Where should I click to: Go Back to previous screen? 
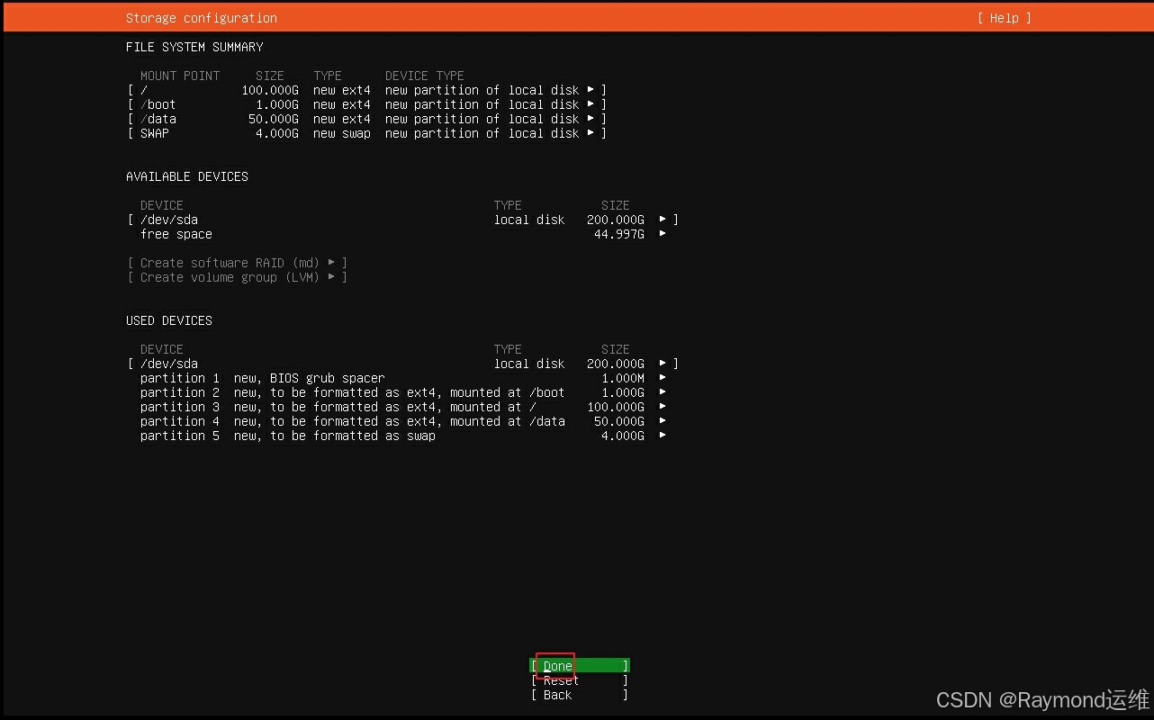coord(580,695)
